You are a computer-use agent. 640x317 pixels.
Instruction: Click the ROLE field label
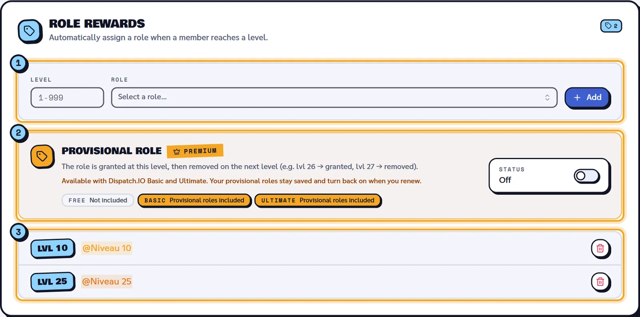pos(120,80)
